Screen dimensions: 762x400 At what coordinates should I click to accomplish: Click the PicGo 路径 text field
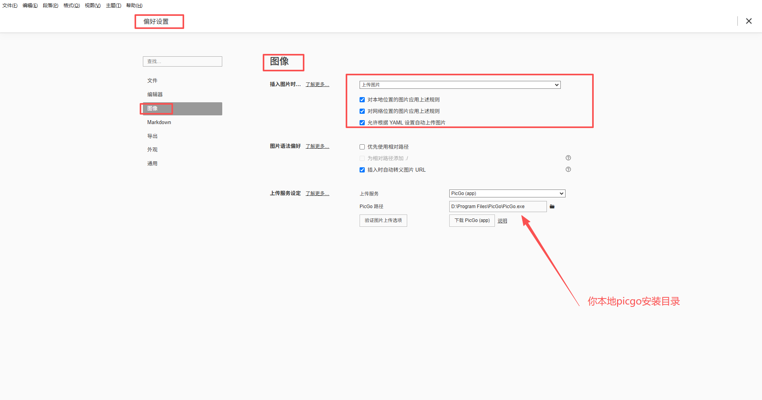pyautogui.click(x=498, y=207)
